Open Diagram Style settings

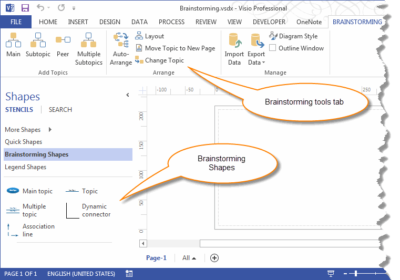click(x=293, y=36)
